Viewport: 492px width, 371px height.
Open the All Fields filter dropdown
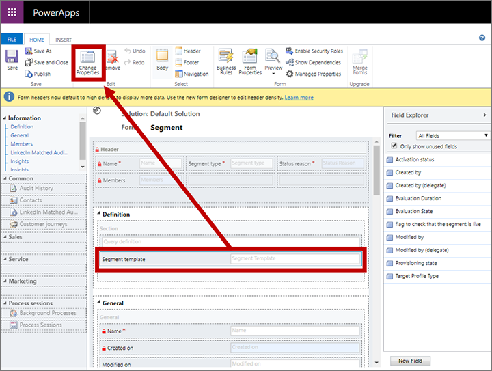(x=453, y=135)
